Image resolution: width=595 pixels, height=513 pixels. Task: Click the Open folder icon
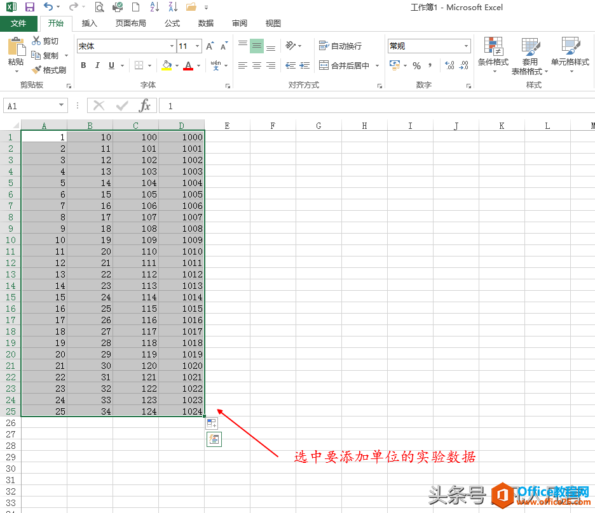click(191, 7)
